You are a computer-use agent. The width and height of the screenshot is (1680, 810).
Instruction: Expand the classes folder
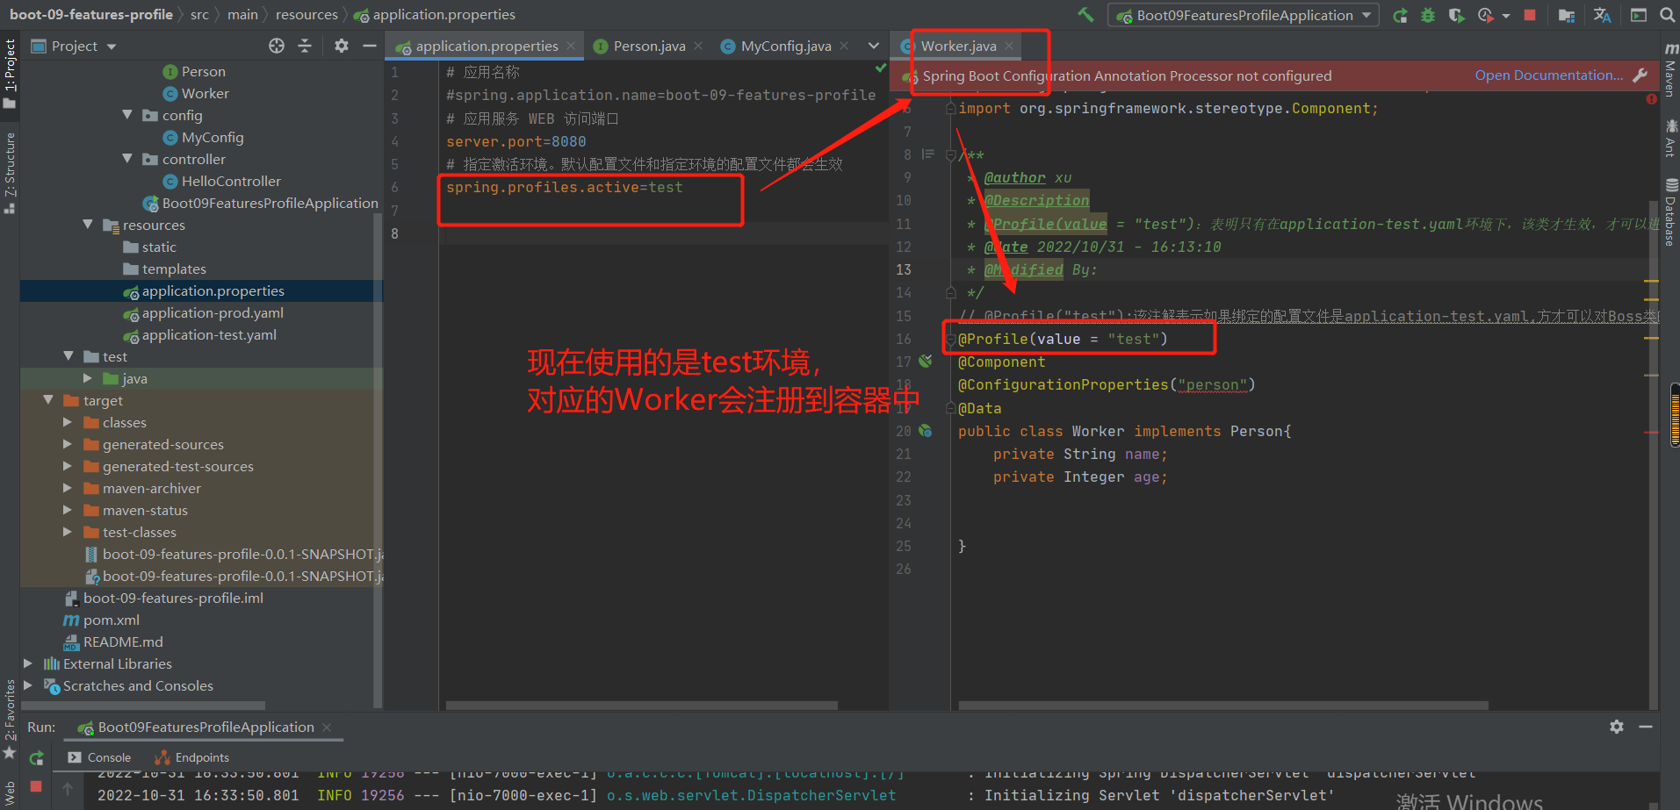(x=68, y=422)
